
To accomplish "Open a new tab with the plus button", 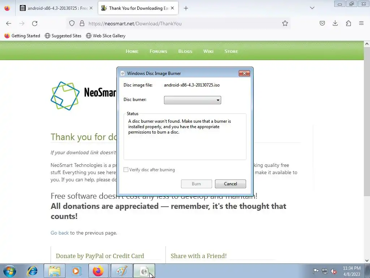I will coord(186,8).
